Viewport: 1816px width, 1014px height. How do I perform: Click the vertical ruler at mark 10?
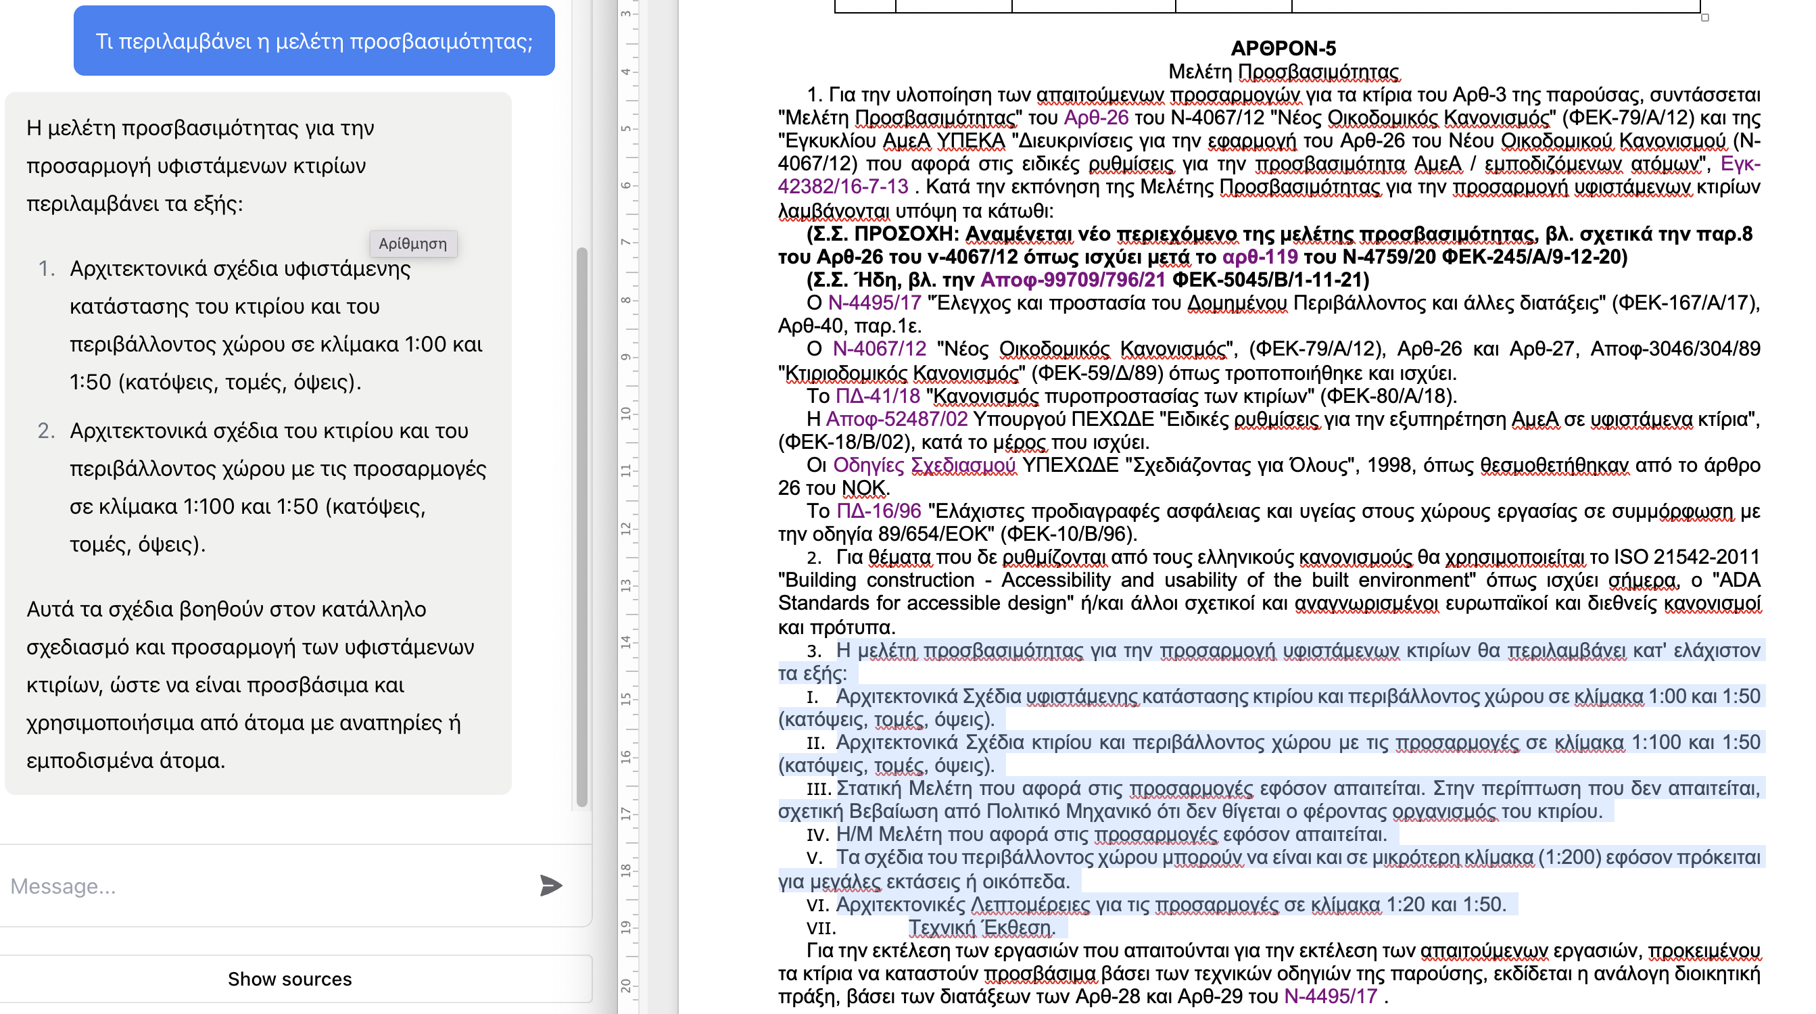click(x=626, y=414)
